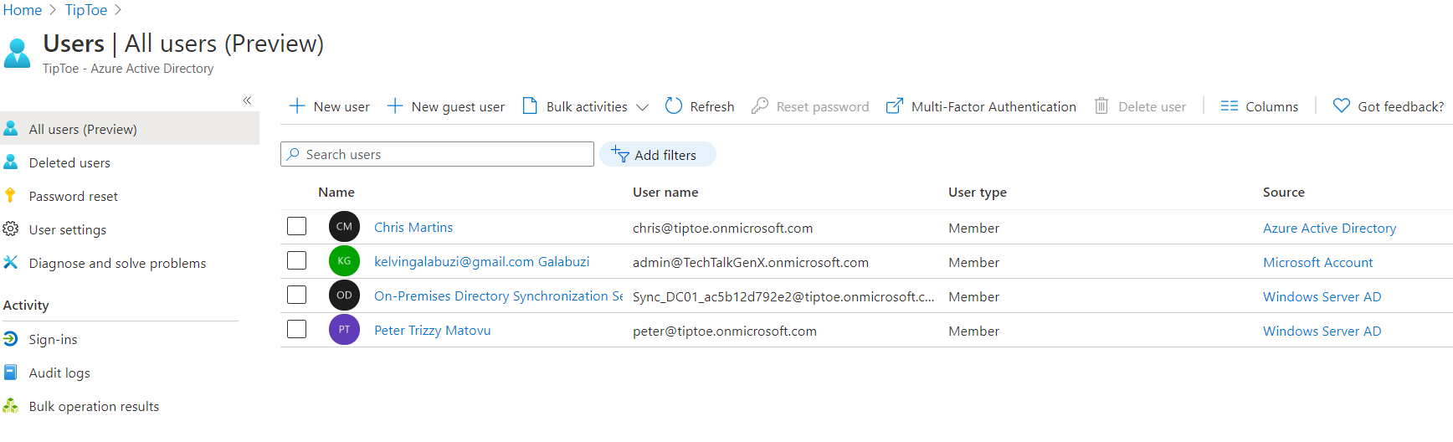Click the Bulk activities document icon
Image resolution: width=1453 pixels, height=442 pixels.
pyautogui.click(x=530, y=105)
